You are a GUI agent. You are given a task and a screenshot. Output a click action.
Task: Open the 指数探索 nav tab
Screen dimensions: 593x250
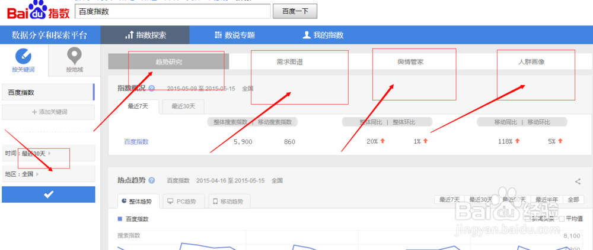coord(145,35)
